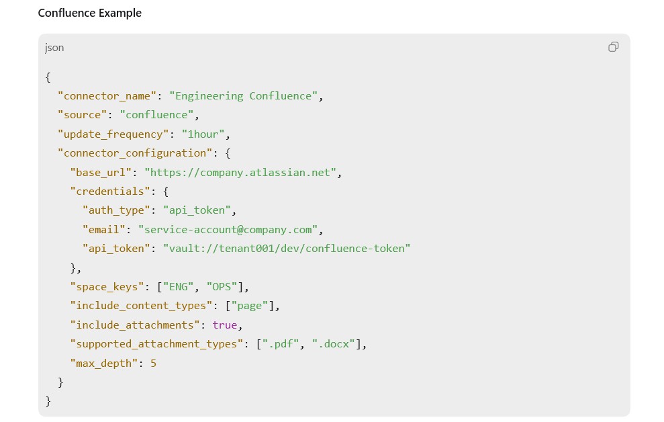The height and width of the screenshot is (422, 664).
Task: Click the "auth_type" key
Action: (116, 210)
